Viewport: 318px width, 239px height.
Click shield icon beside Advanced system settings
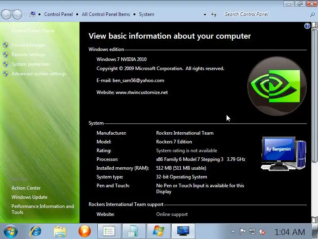tap(6, 74)
